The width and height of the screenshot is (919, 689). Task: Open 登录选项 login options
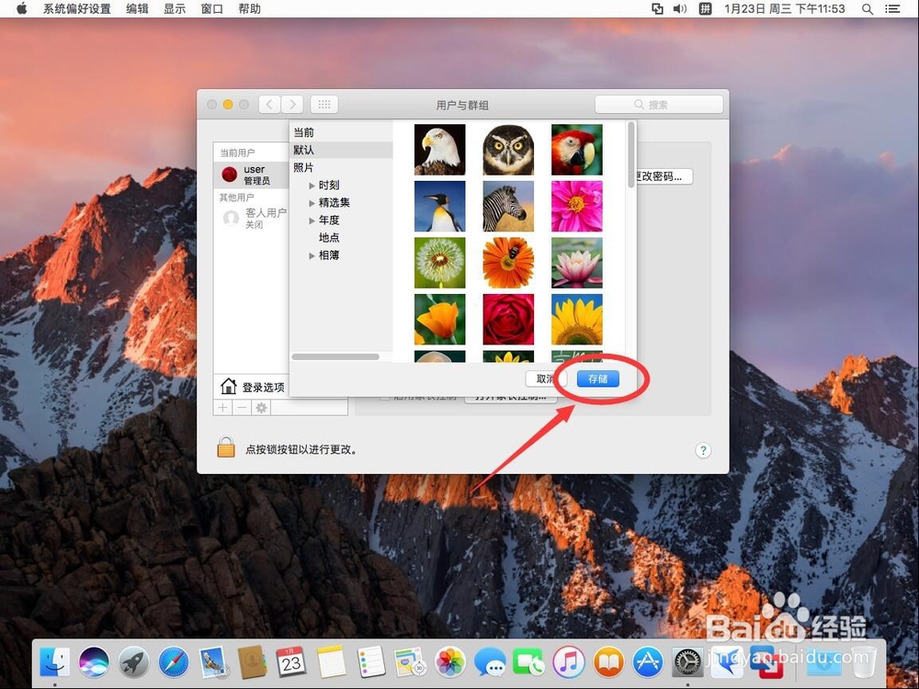point(252,387)
